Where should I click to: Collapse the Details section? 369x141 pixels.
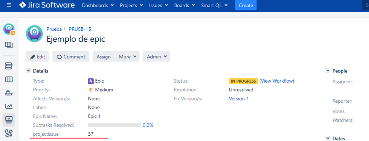point(28,71)
